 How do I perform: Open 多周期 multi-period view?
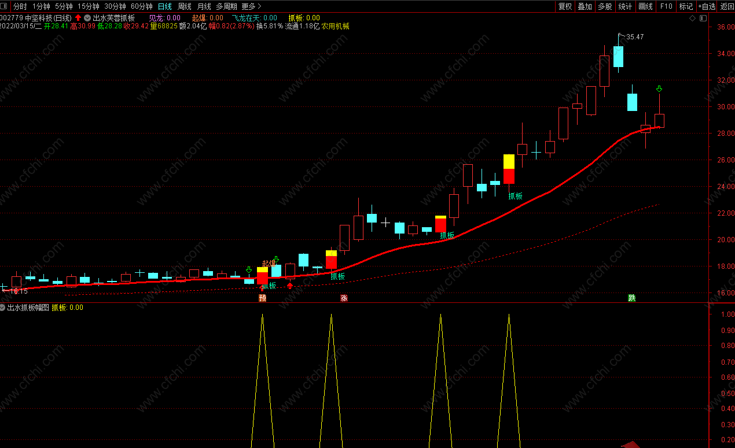click(226, 6)
